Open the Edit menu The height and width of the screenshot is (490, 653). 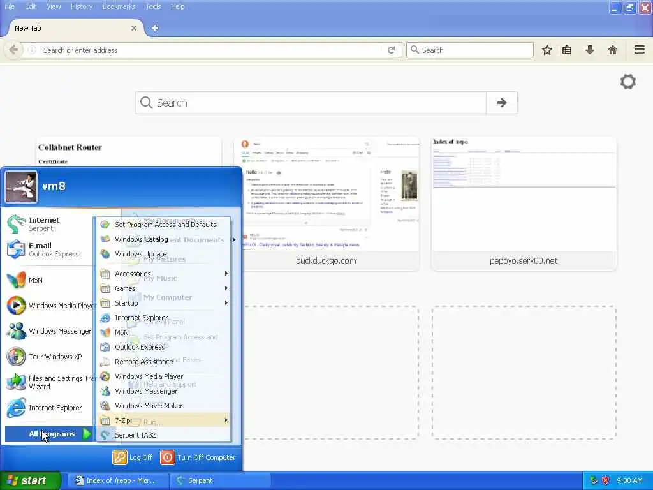click(31, 6)
